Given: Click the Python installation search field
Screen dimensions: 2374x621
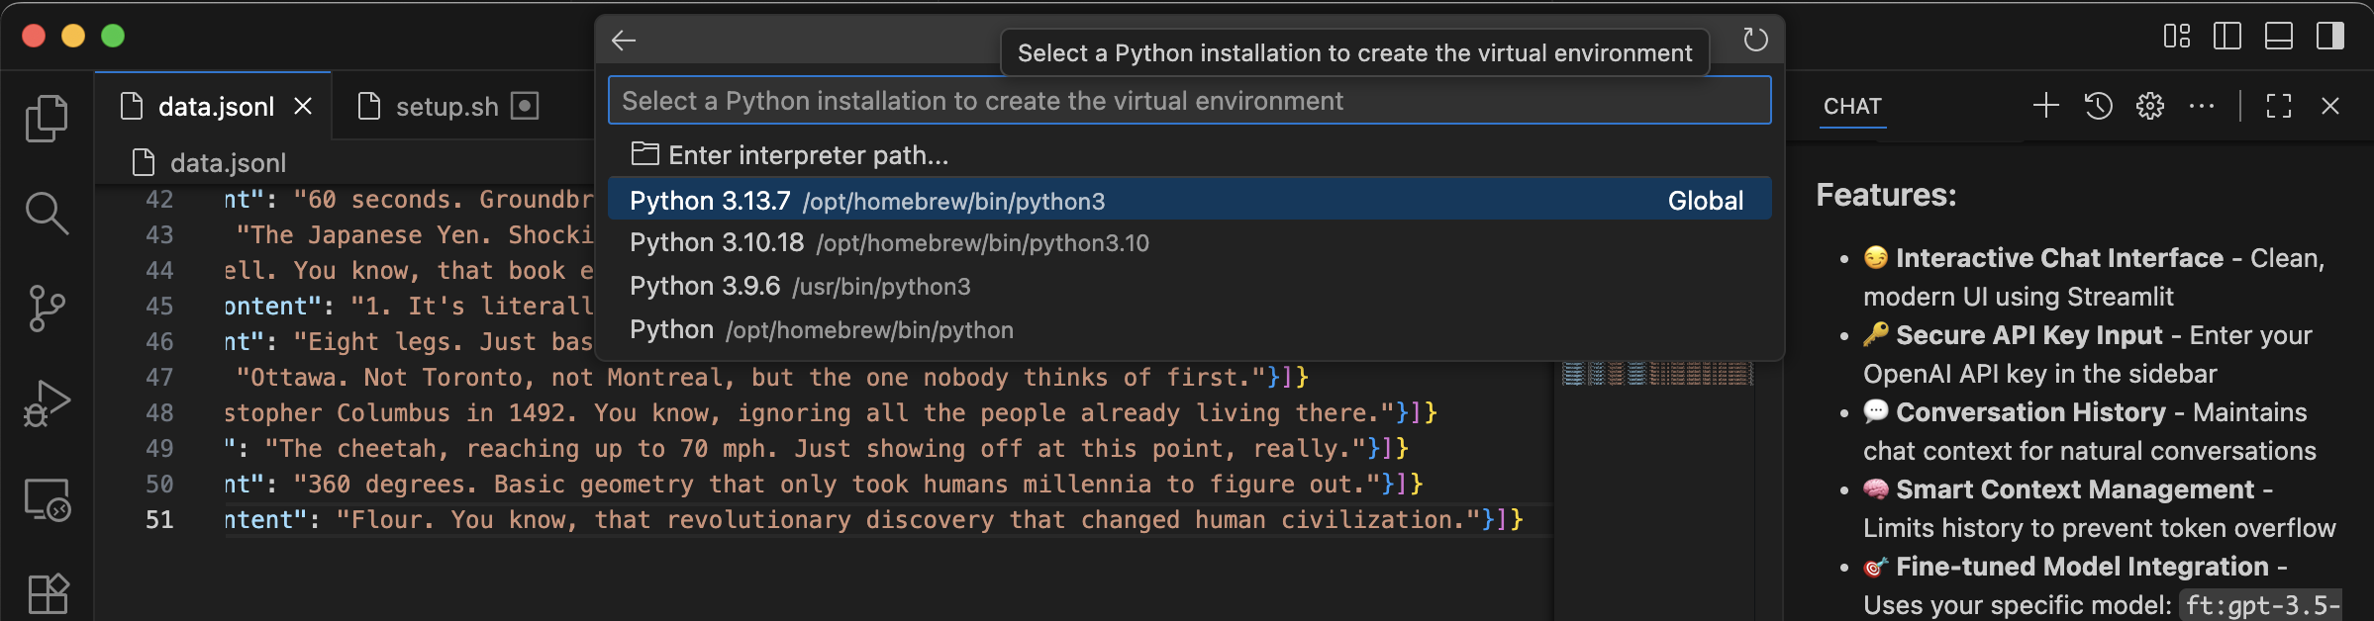Looking at the screenshot, I should [x=1188, y=101].
